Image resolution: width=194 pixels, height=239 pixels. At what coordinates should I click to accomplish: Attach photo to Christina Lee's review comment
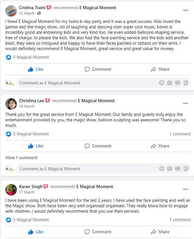coord(170,169)
